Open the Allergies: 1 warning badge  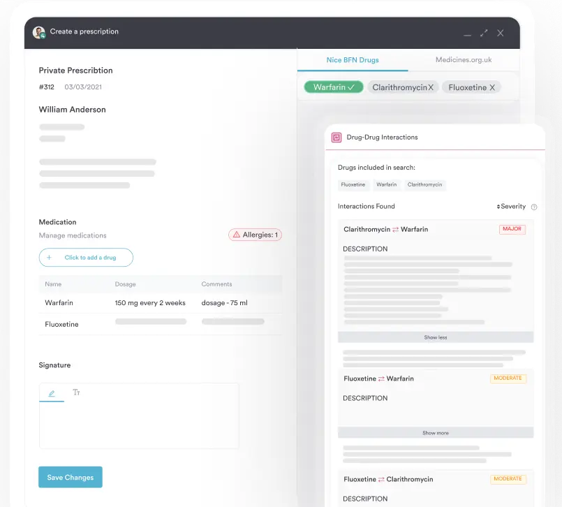(x=256, y=235)
